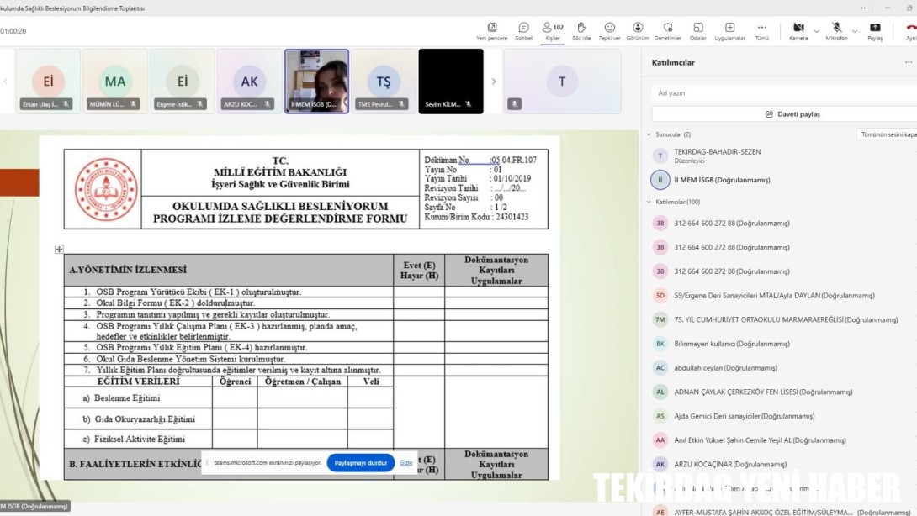Click Paylaşmayı durdur stop sharing button
Screen dimensions: 917x516
tap(360, 463)
